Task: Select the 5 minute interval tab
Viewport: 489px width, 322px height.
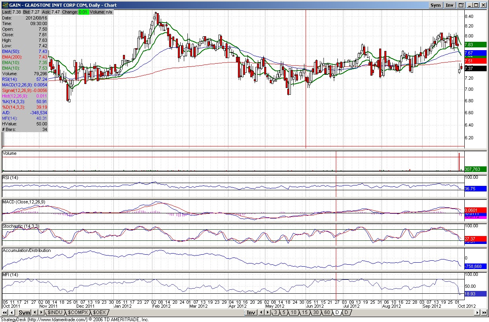Action: pos(284,312)
